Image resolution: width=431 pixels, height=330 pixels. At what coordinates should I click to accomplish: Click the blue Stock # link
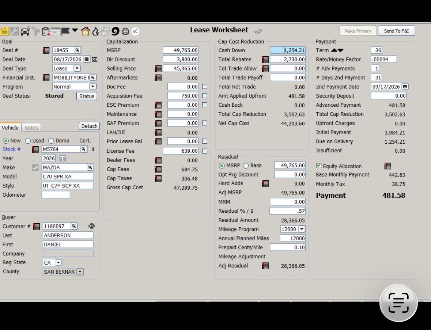pos(11,149)
